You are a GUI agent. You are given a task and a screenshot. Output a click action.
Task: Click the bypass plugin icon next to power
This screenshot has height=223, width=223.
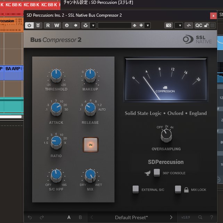click(x=38, y=25)
